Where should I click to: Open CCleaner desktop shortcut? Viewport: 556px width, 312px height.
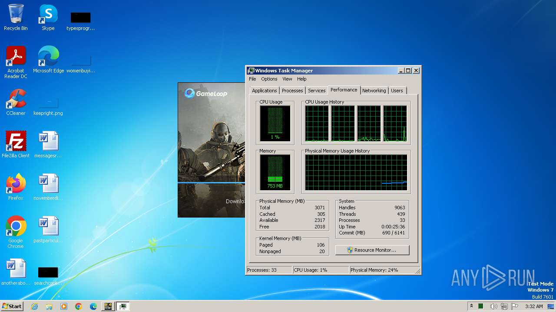click(16, 102)
